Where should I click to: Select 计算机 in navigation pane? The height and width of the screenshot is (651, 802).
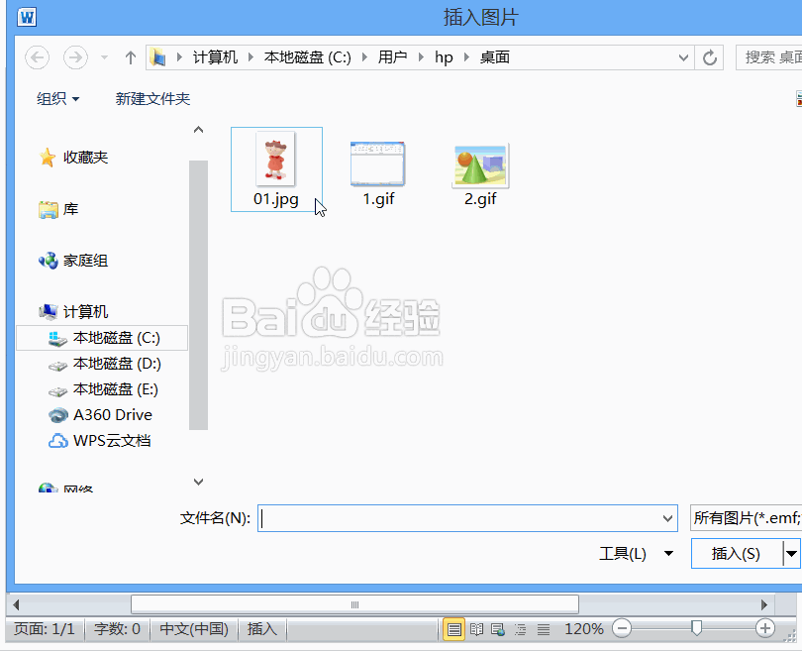(x=85, y=312)
